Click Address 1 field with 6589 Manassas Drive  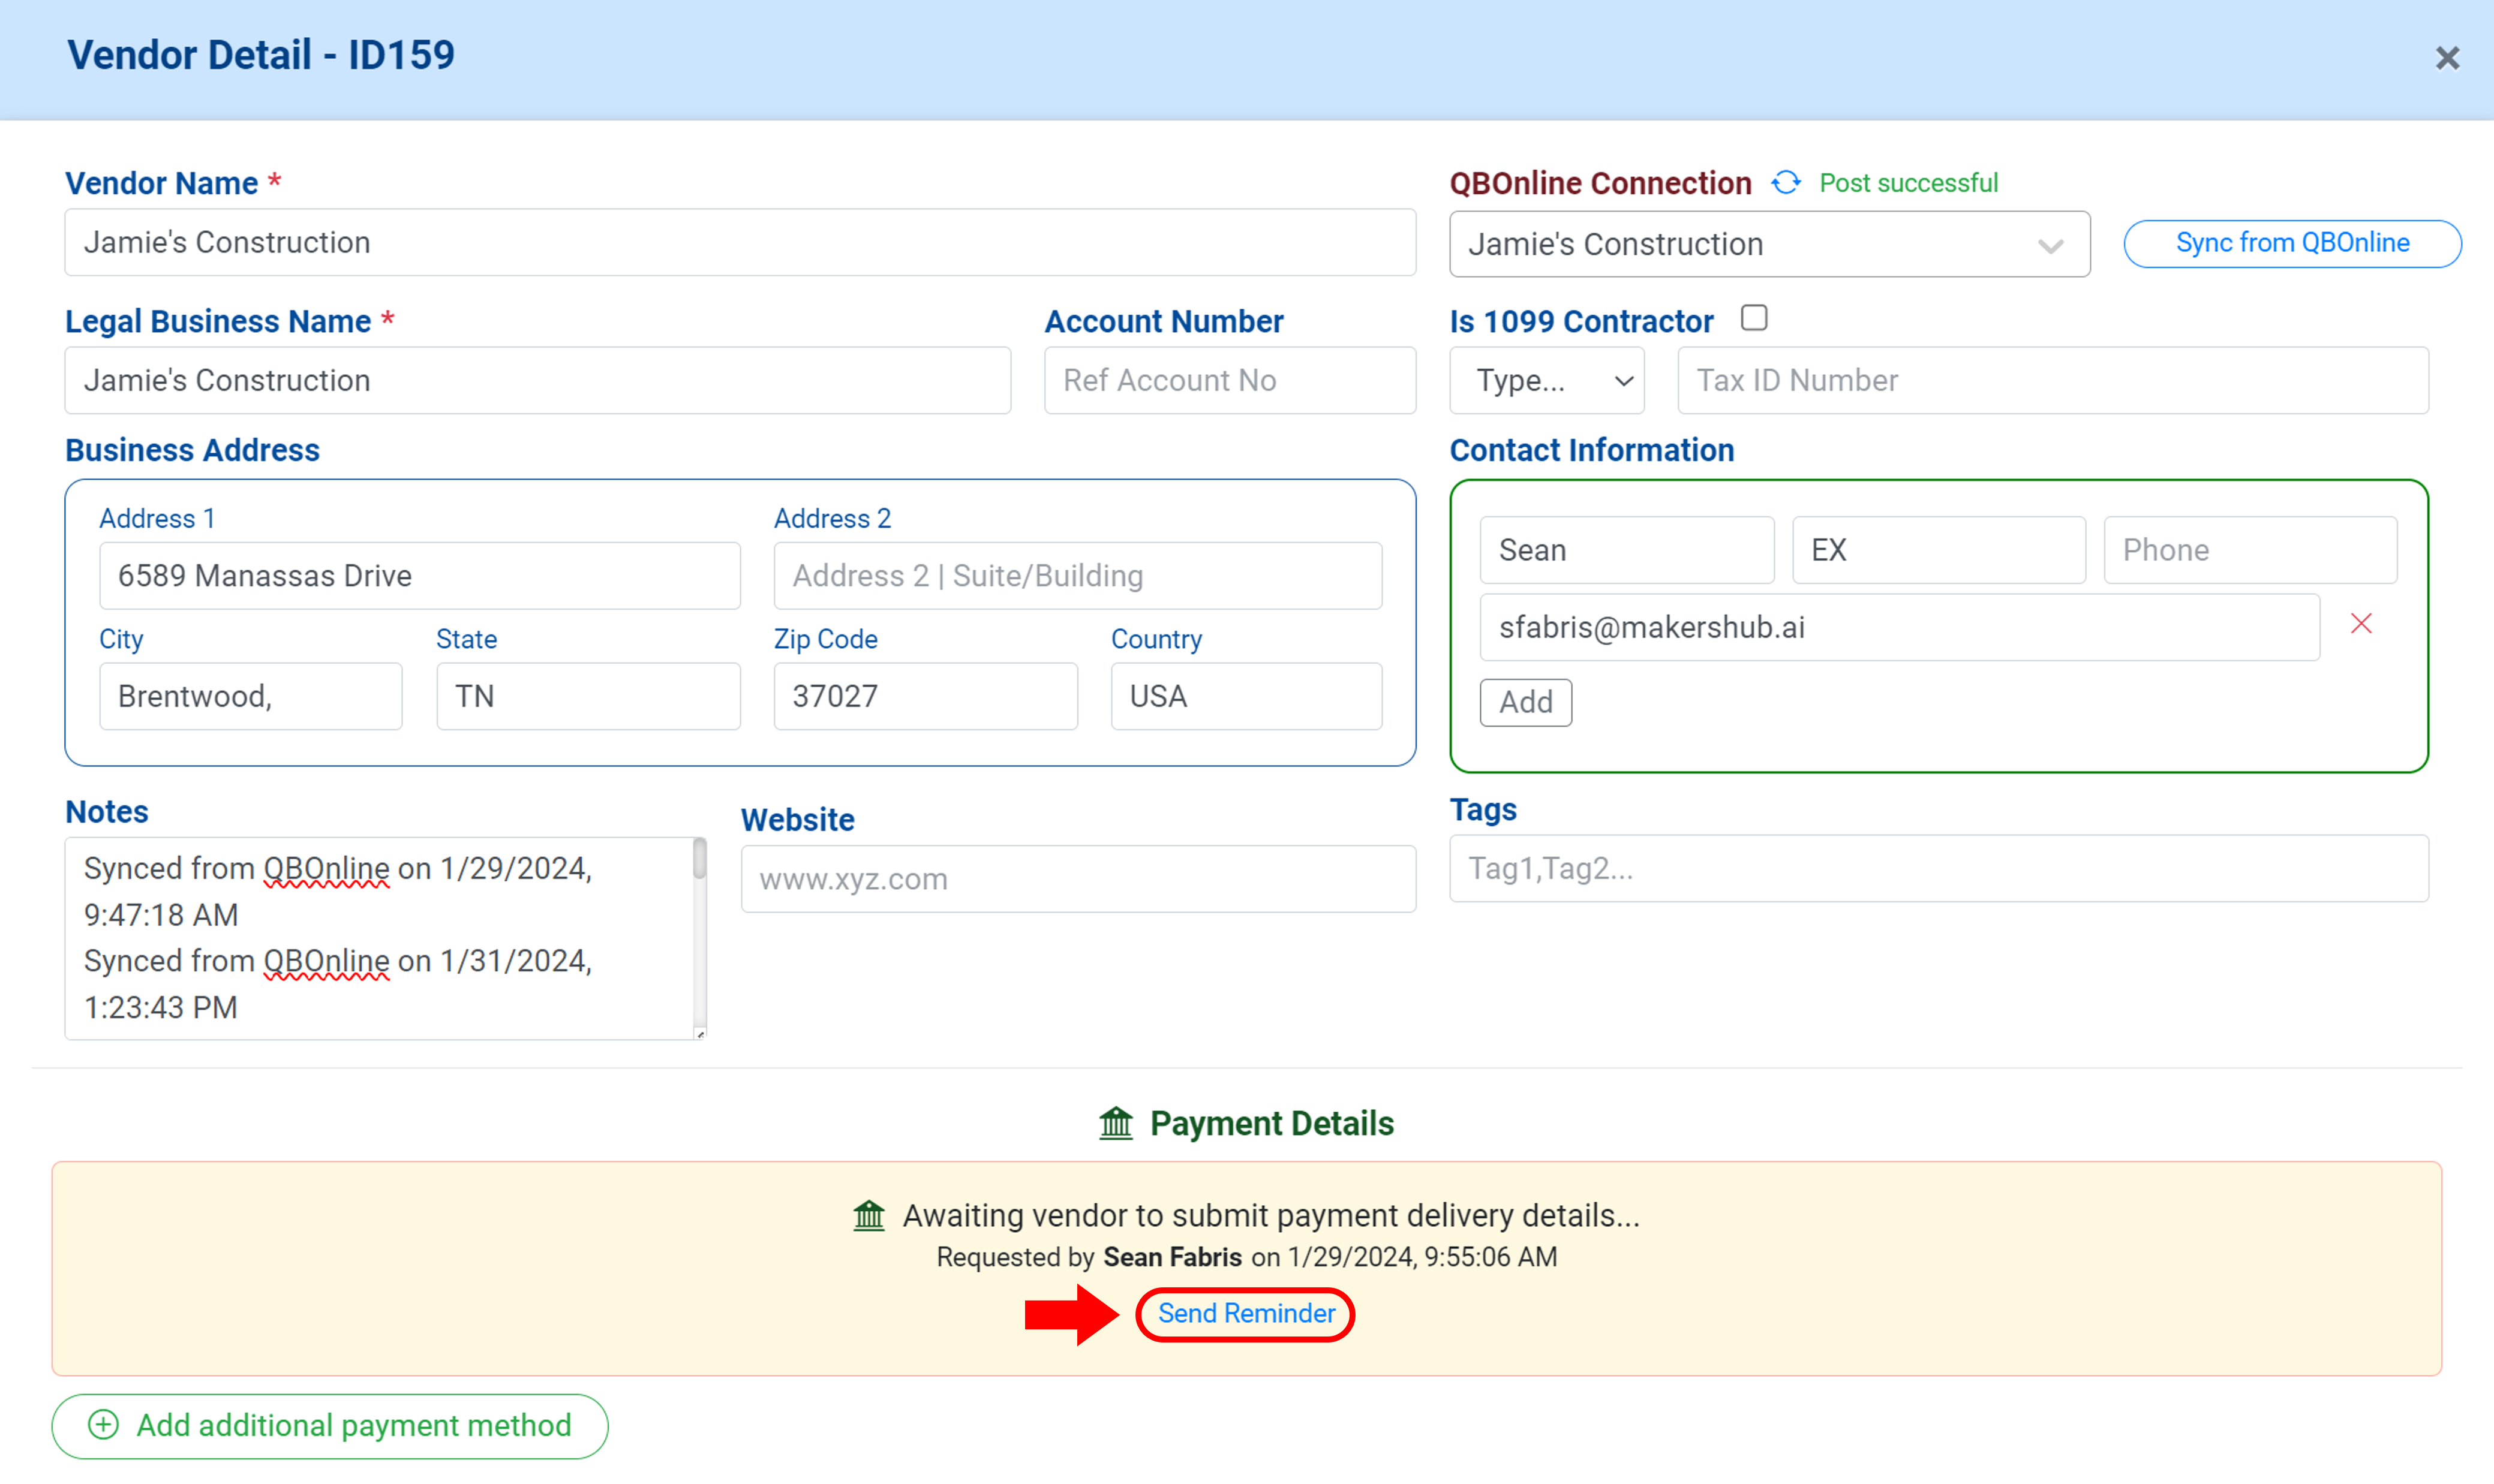tap(419, 576)
